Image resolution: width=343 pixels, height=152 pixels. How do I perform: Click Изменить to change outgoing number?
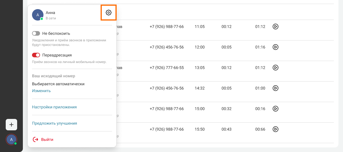(41, 91)
